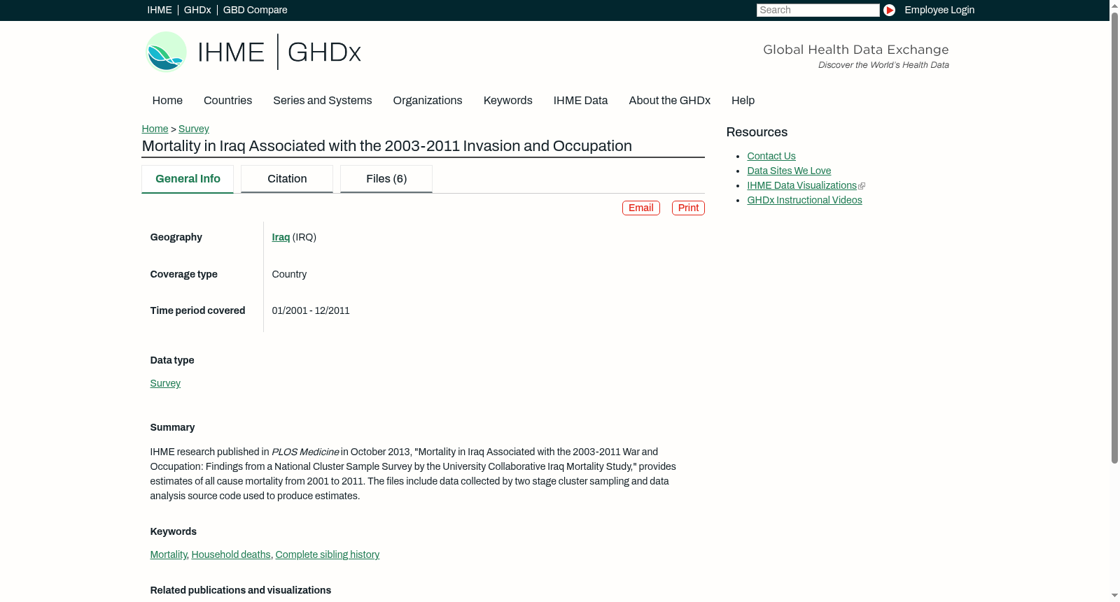Click the Home breadcrumb link
The height and width of the screenshot is (602, 1120).
(x=155, y=129)
